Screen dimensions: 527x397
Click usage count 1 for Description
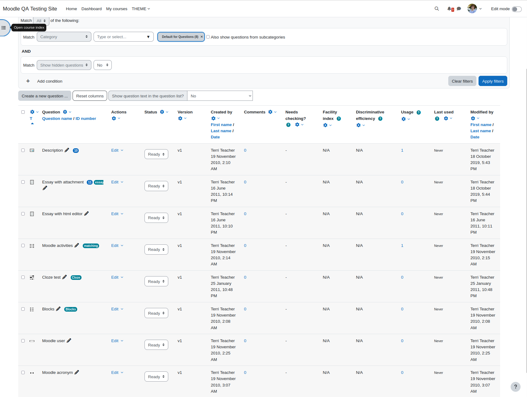pos(402,150)
